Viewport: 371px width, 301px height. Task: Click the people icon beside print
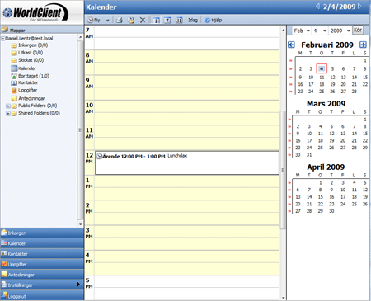click(x=131, y=20)
